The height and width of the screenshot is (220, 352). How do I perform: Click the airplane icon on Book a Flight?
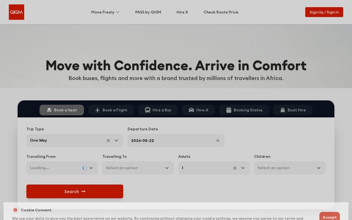(97, 110)
